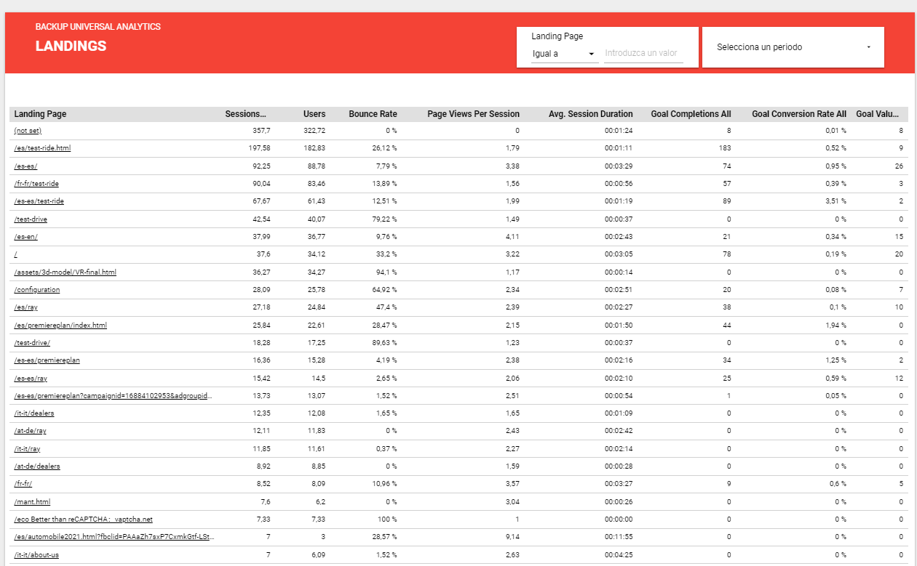Open the /es/test-ride.html link
The width and height of the screenshot is (917, 566).
point(42,148)
